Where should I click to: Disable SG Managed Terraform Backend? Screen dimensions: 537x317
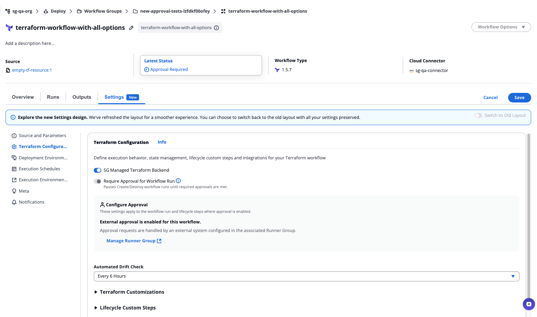(x=98, y=170)
